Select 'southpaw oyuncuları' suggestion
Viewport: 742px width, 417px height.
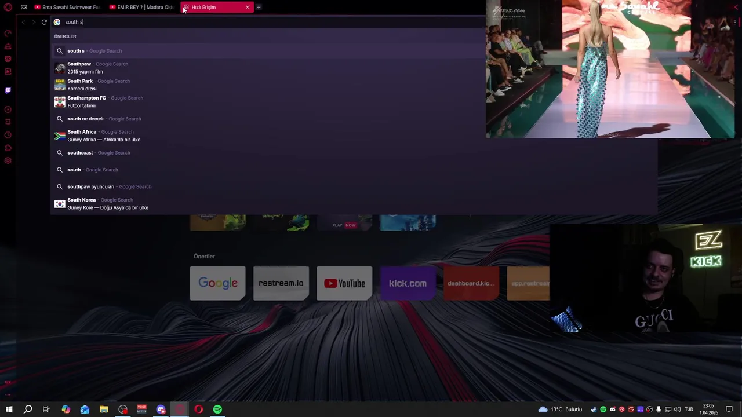354,186
